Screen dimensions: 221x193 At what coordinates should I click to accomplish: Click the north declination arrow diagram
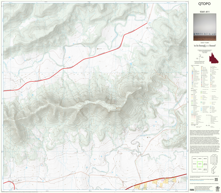click(200, 57)
